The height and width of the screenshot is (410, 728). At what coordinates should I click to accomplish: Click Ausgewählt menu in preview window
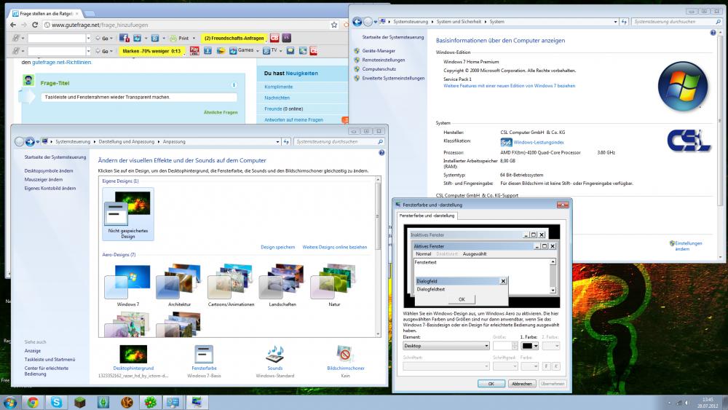[x=475, y=254]
